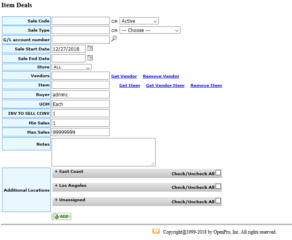Tick the Unassigned Check/Uncheck All box
This screenshot has height=240, width=292.
coord(218,201)
